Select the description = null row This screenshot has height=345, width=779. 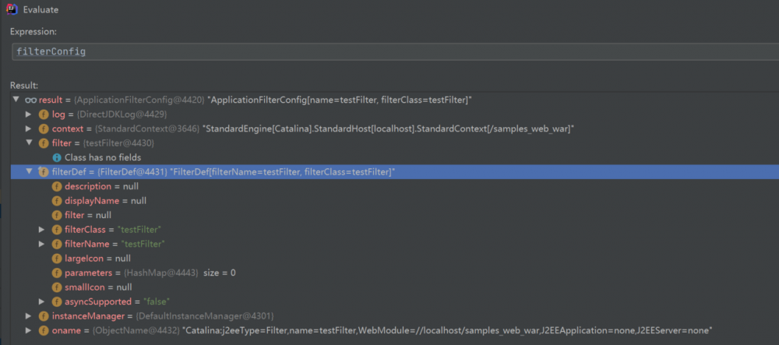pyautogui.click(x=101, y=186)
